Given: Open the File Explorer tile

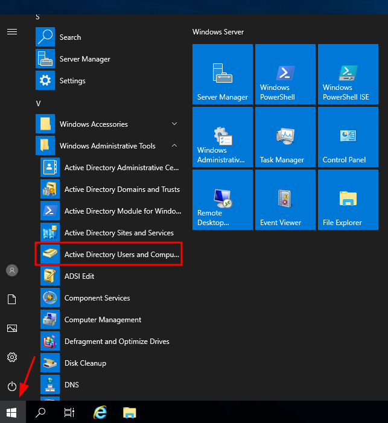Looking at the screenshot, I should pos(348,200).
